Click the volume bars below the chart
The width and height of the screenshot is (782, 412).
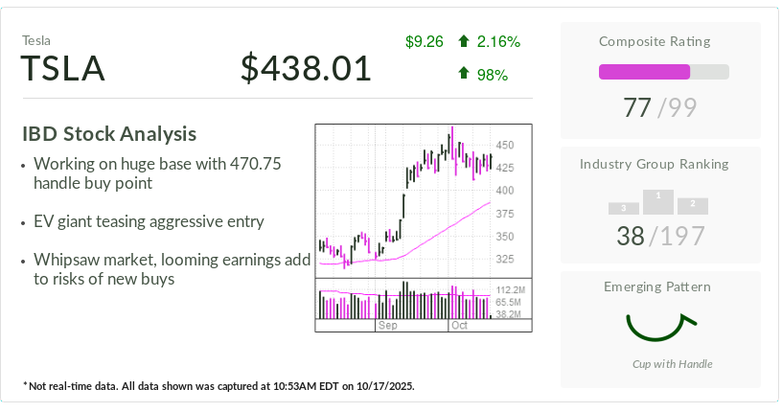click(x=405, y=302)
